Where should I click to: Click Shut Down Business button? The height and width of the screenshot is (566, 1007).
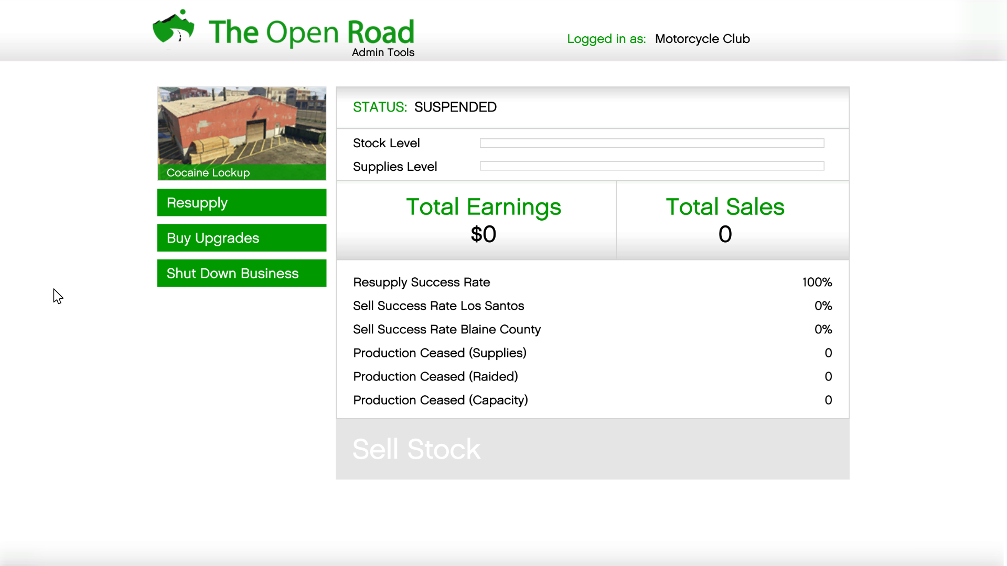(242, 273)
